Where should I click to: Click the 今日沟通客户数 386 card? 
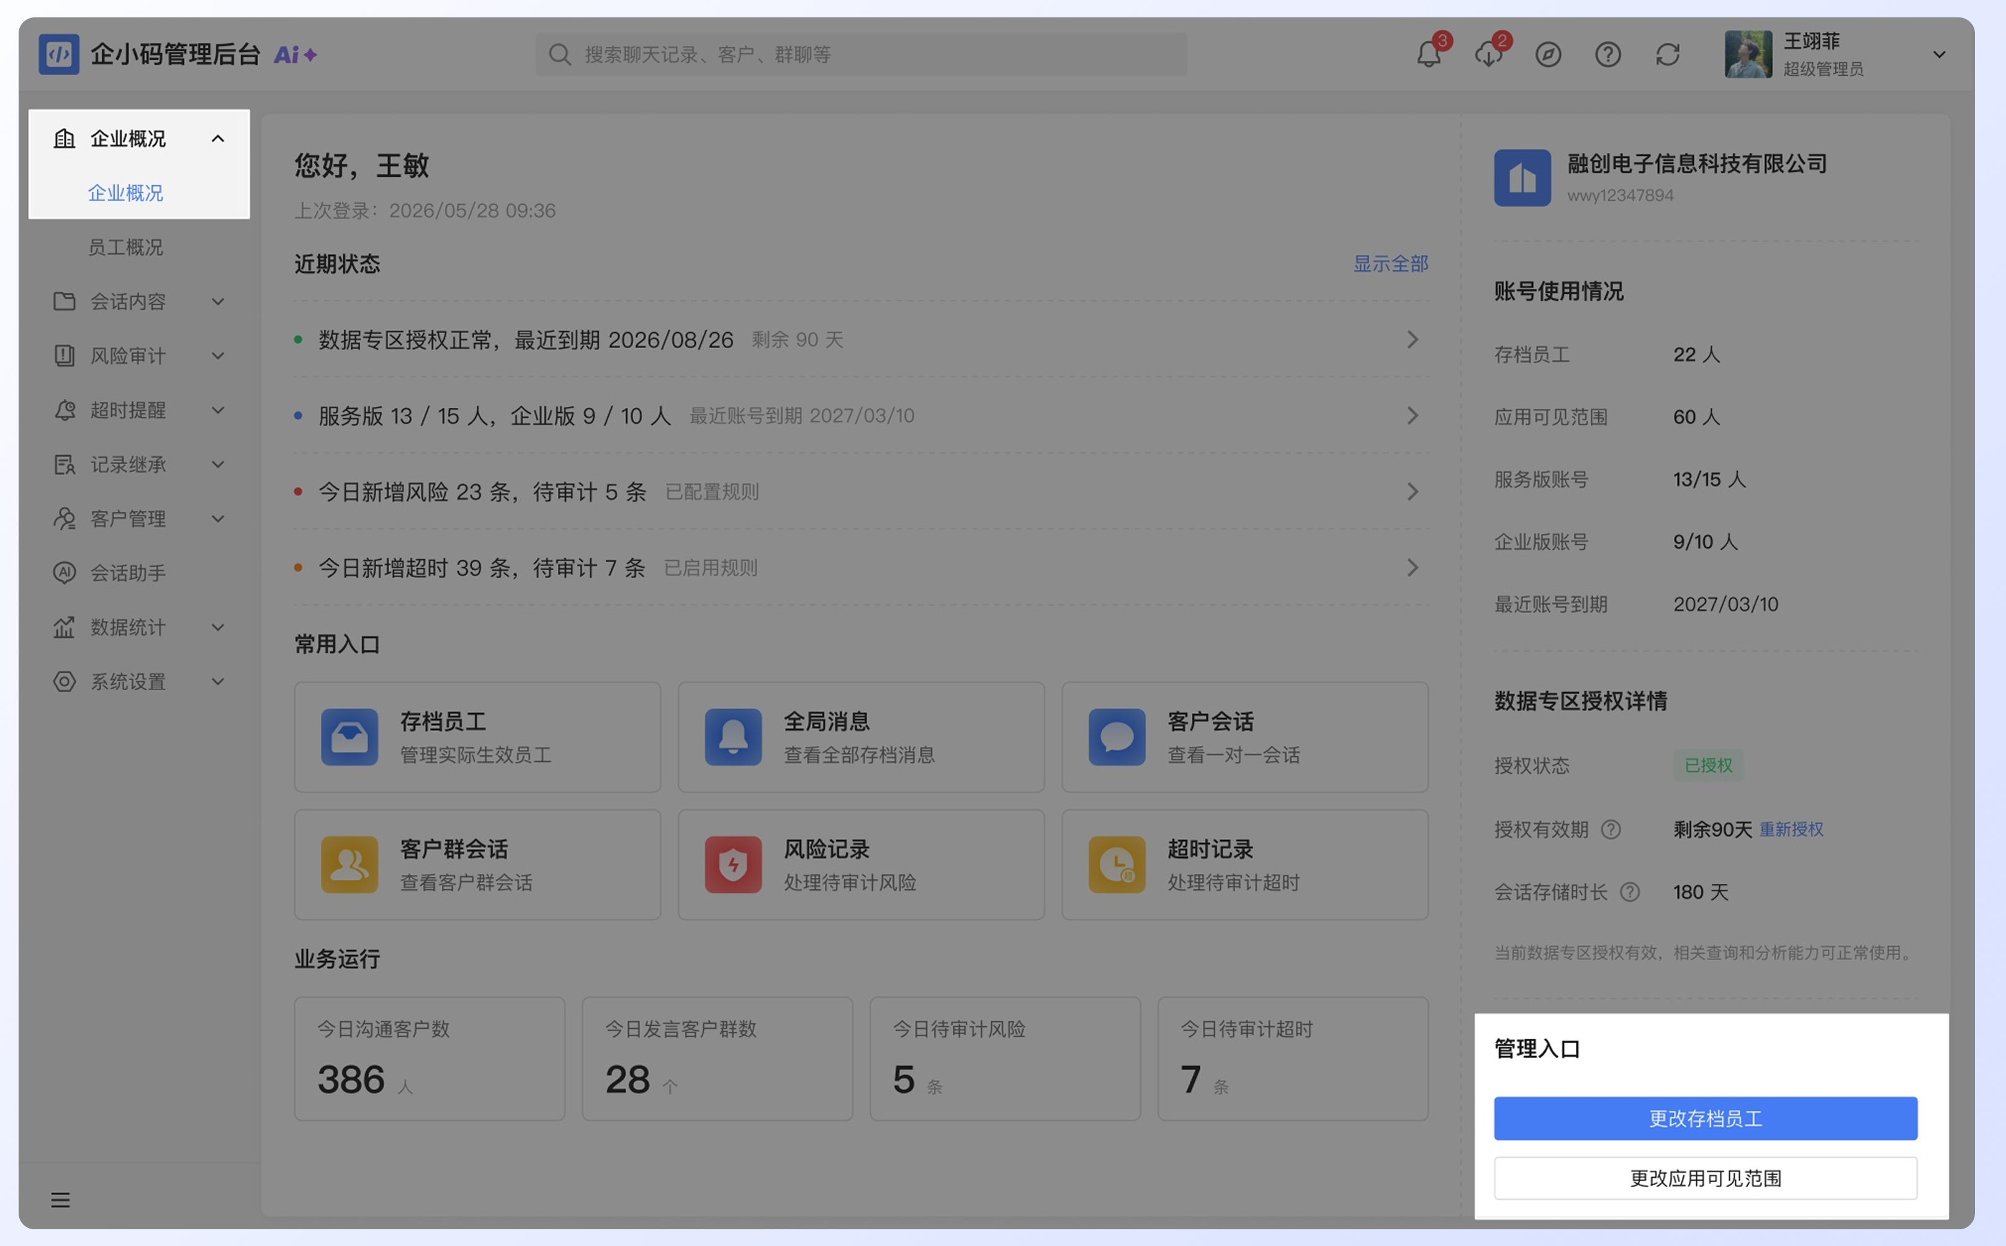[x=430, y=1059]
